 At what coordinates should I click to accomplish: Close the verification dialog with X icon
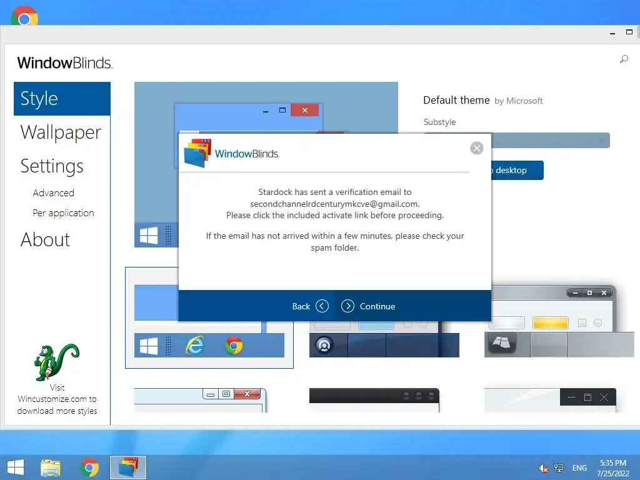[x=476, y=147]
